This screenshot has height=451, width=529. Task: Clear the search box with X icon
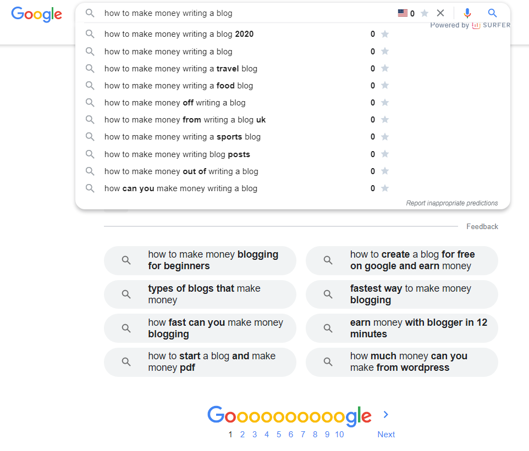440,13
